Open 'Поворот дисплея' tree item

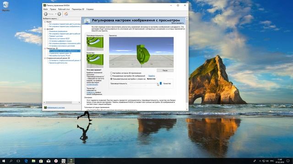click(56, 36)
